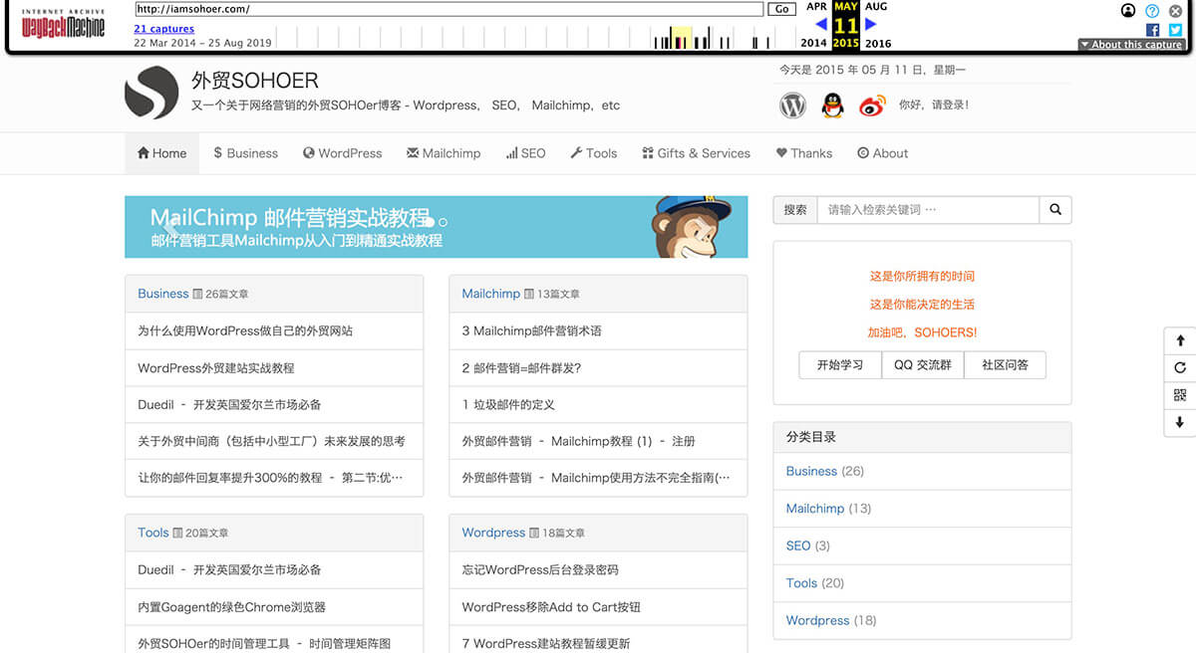Open Mailchimp category heading in article panel

(491, 294)
